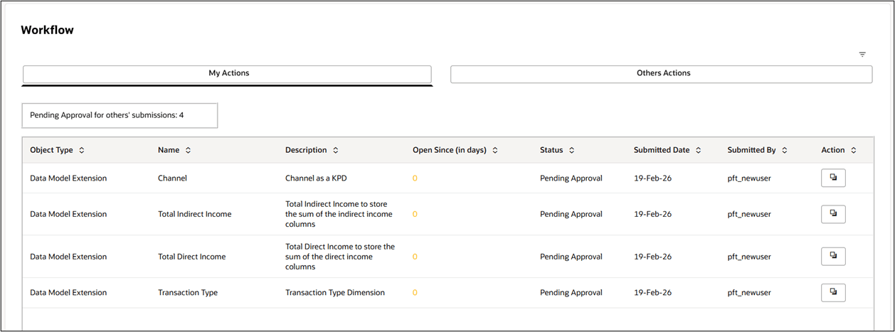Open action icon for Channel row
The height and width of the screenshot is (332, 895).
pyautogui.click(x=833, y=178)
